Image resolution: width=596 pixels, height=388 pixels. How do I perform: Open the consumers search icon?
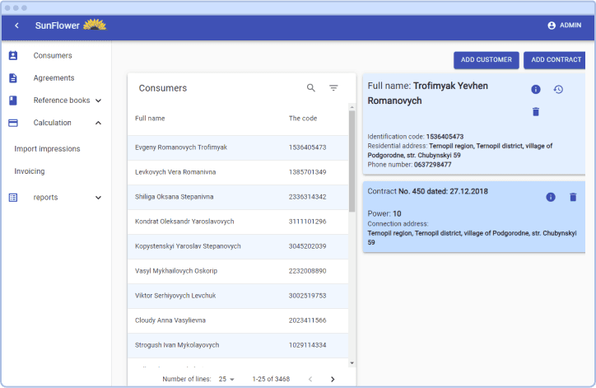(x=311, y=88)
